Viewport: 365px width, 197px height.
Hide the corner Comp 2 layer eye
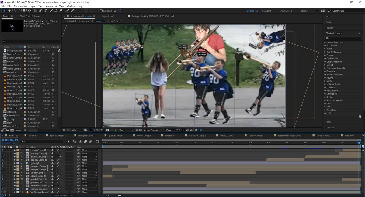point(2,150)
